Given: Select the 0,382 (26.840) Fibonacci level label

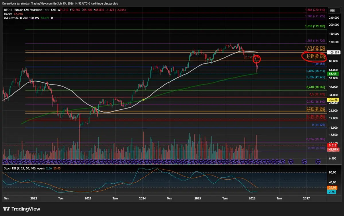Looking at the screenshot, I should pyautogui.click(x=316, y=102).
